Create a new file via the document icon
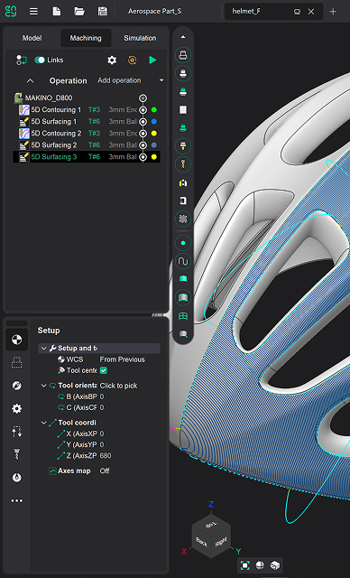This screenshot has width=350, height=578. pyautogui.click(x=57, y=12)
